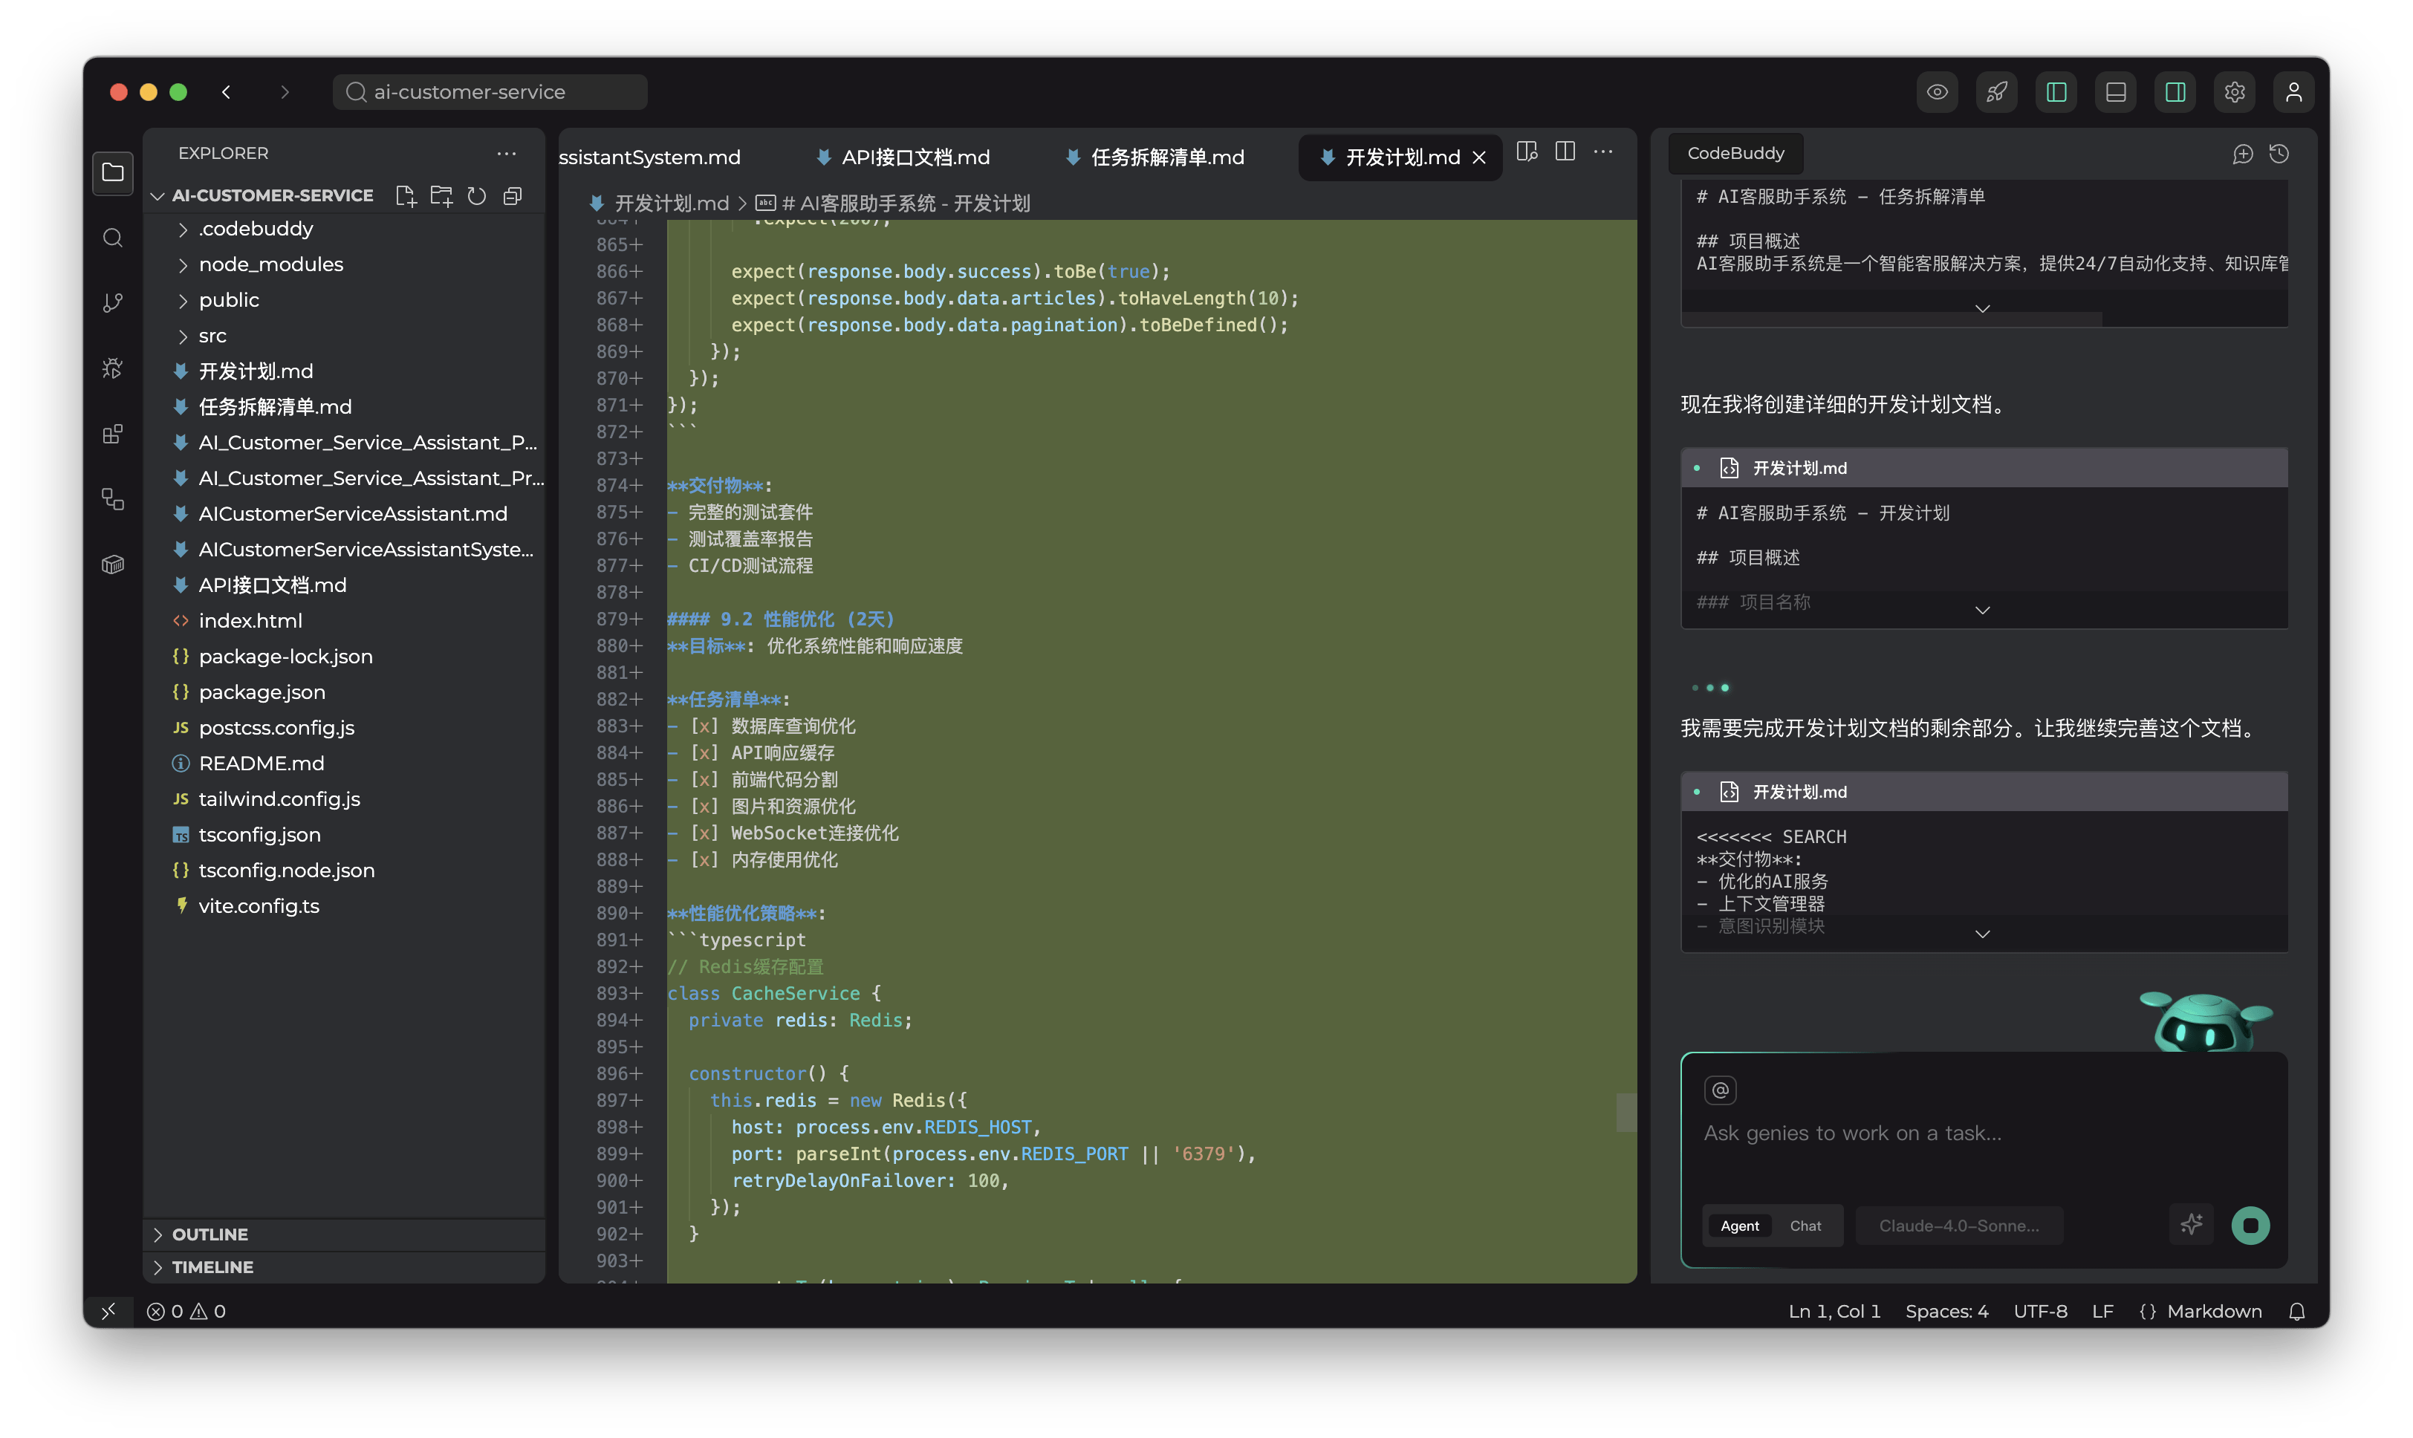Screen dimensions: 2413x1438
Task: Open the account profile icon
Action: tap(2294, 92)
